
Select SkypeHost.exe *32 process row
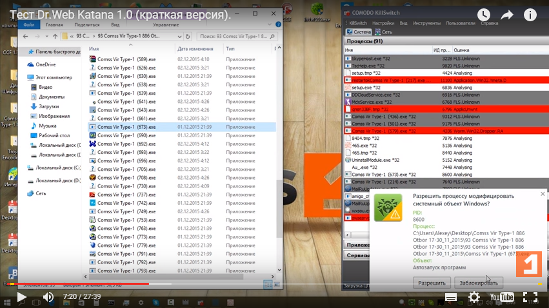tap(446, 59)
